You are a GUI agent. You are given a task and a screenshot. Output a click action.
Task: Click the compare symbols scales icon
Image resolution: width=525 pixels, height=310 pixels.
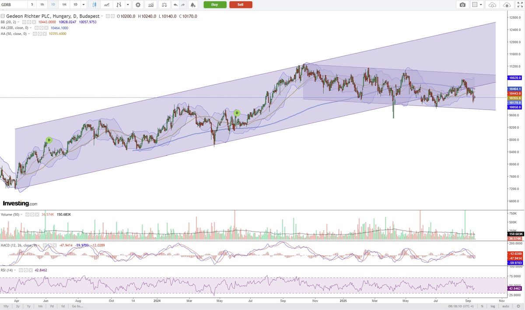[x=164, y=4]
